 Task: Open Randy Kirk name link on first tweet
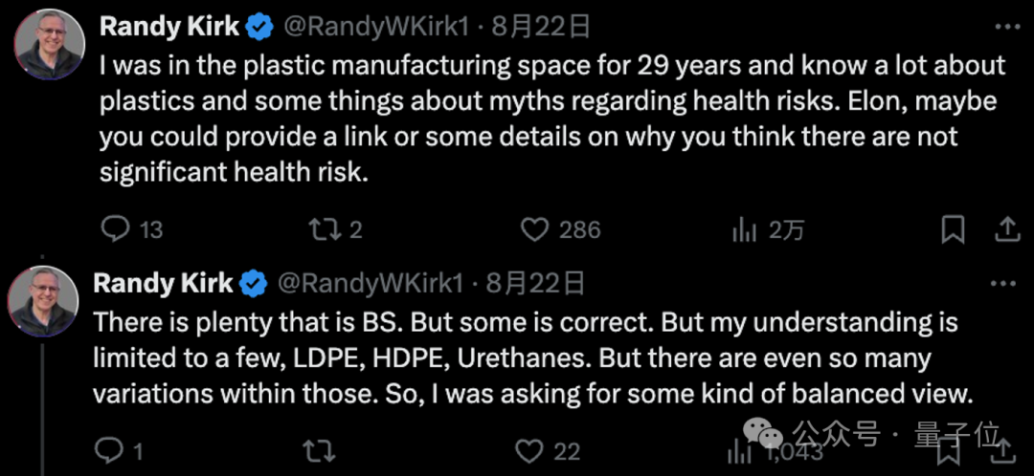point(169,27)
